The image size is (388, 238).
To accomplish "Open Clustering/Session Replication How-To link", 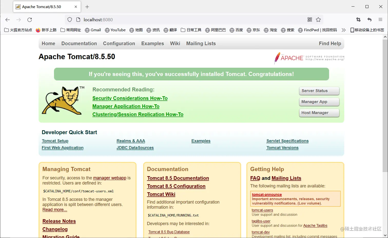I will tap(138, 114).
